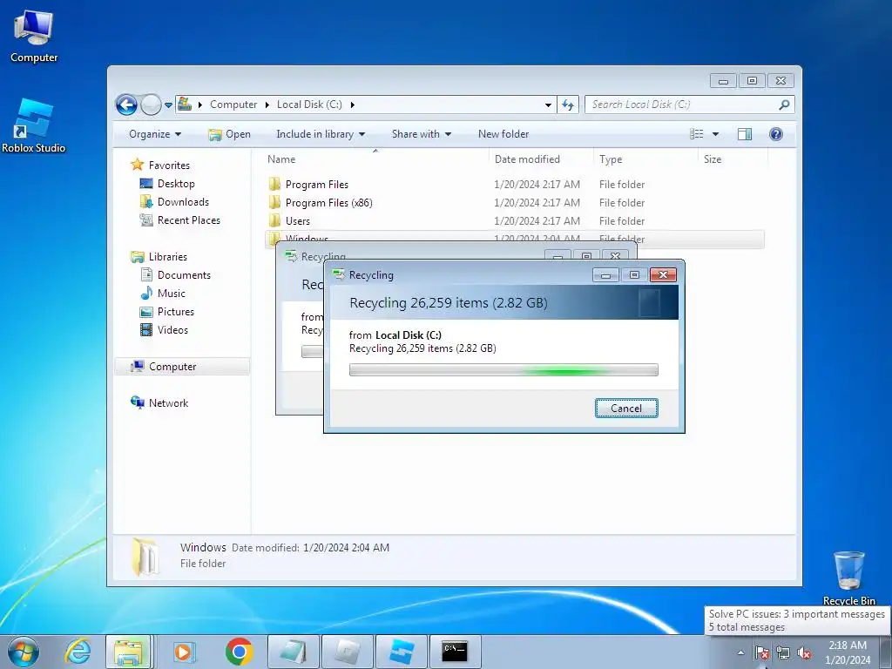
Task: Open the view options dropdown arrow
Action: pyautogui.click(x=716, y=134)
